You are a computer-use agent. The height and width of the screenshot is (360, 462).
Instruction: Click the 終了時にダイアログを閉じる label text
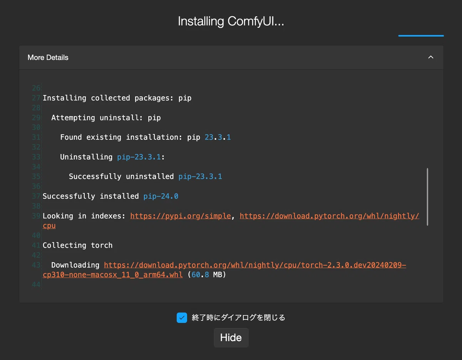pyautogui.click(x=238, y=318)
